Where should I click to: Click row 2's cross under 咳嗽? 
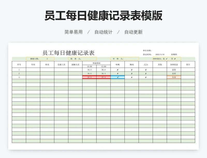118,73
